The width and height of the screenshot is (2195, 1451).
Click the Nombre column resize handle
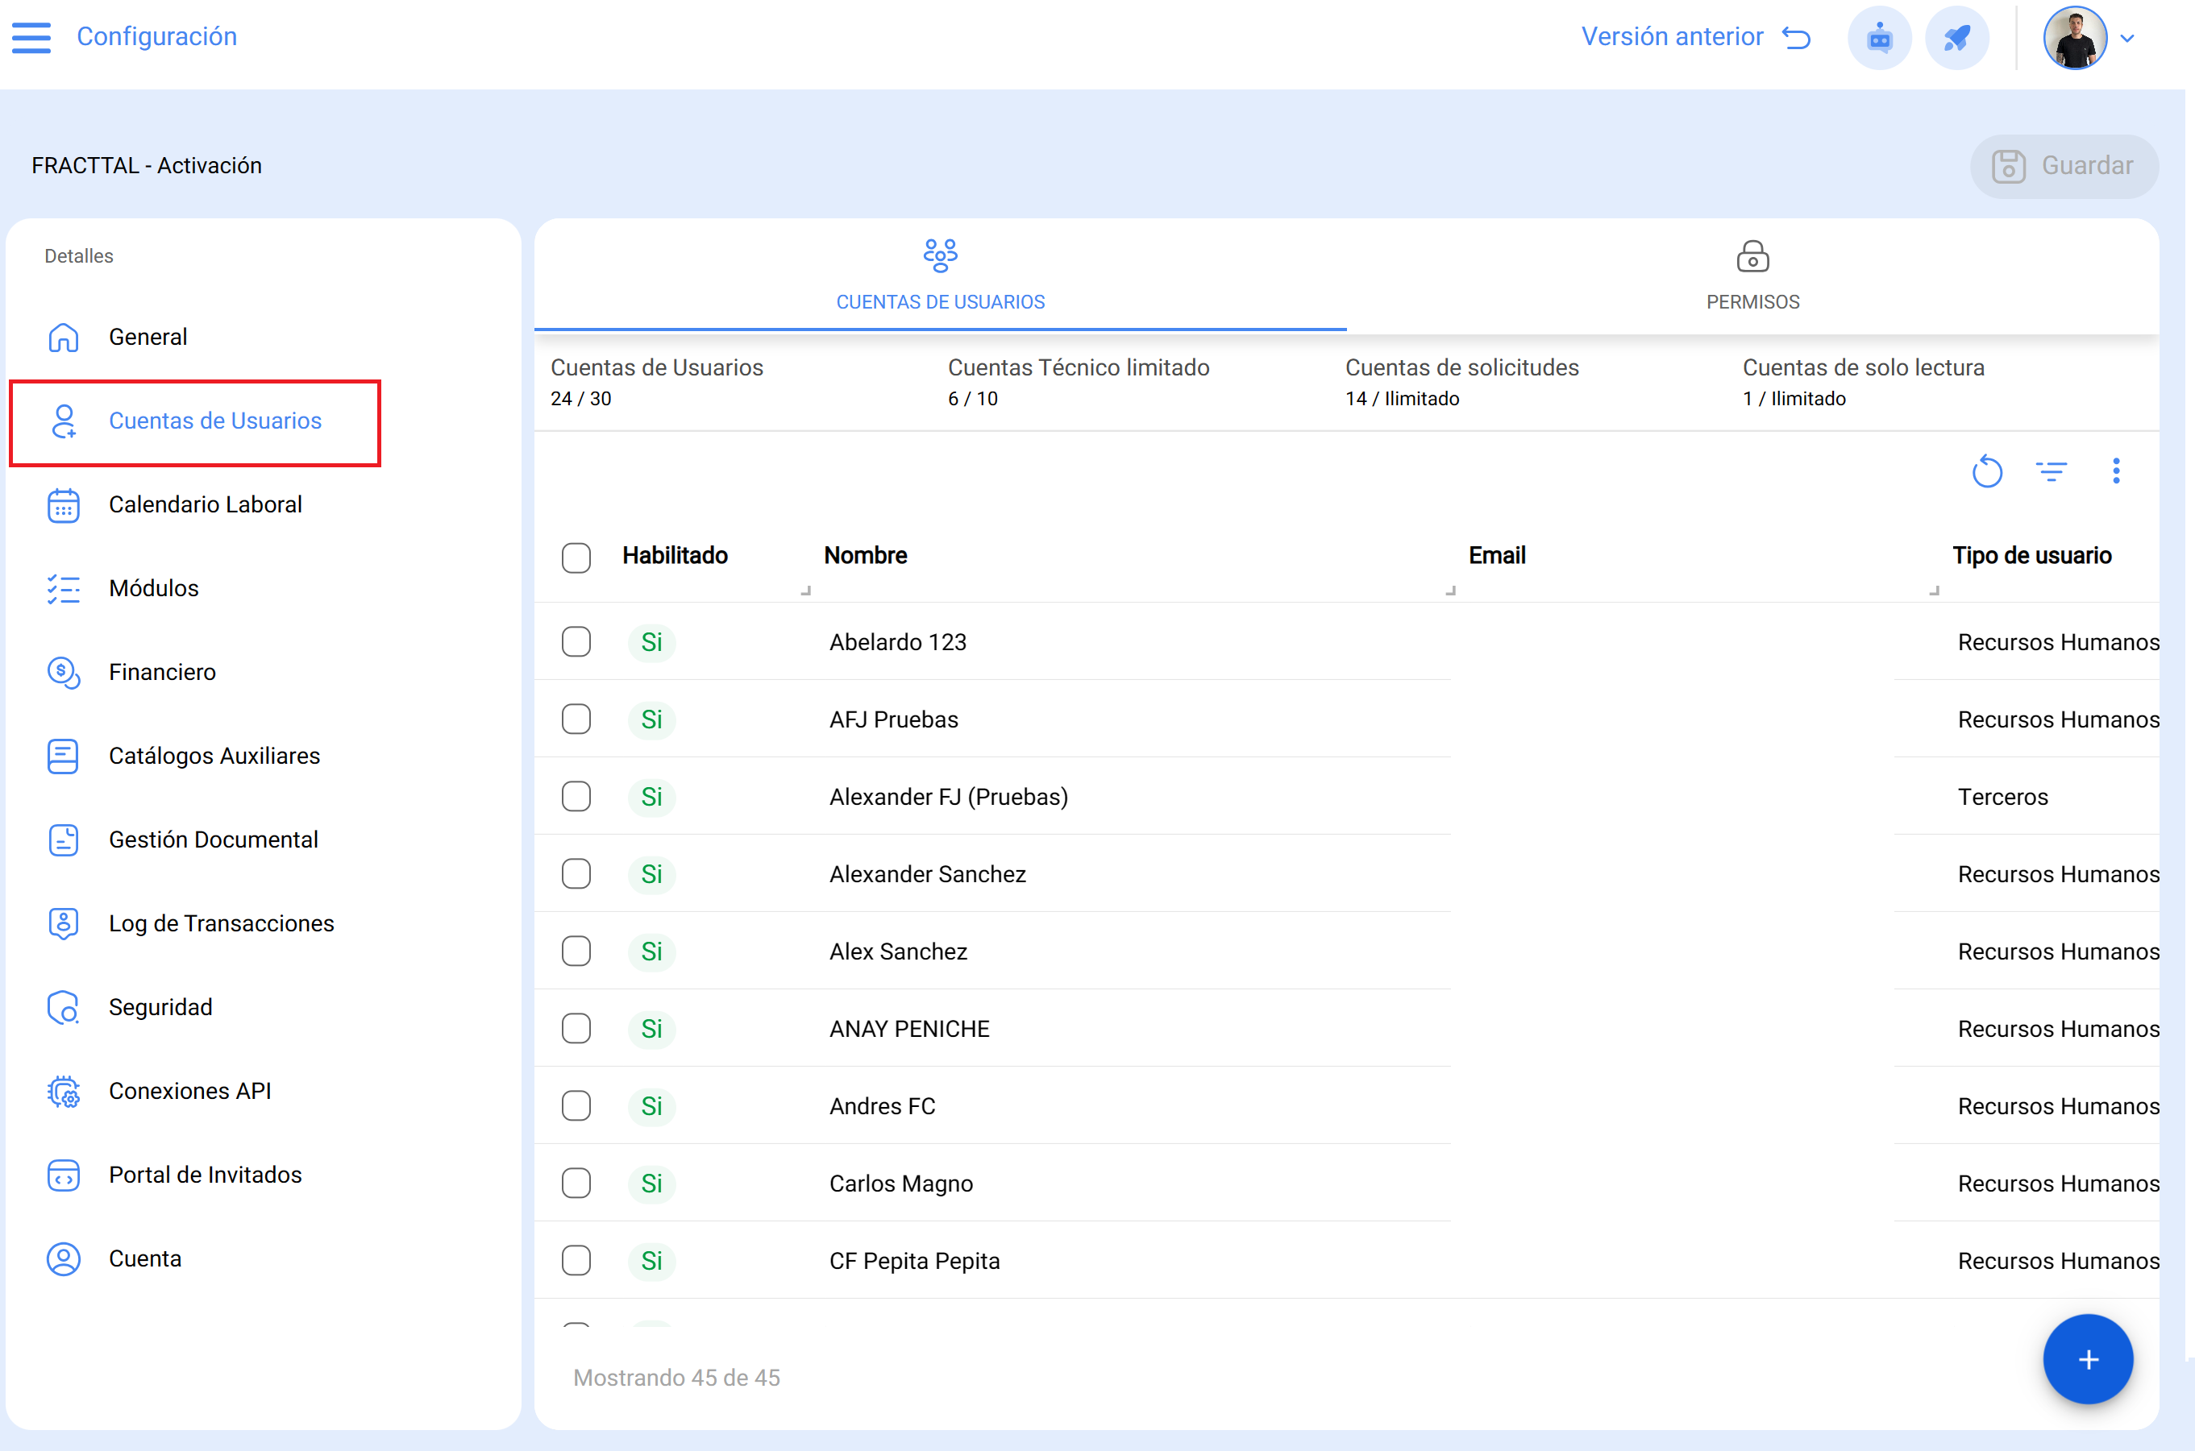coord(1449,591)
